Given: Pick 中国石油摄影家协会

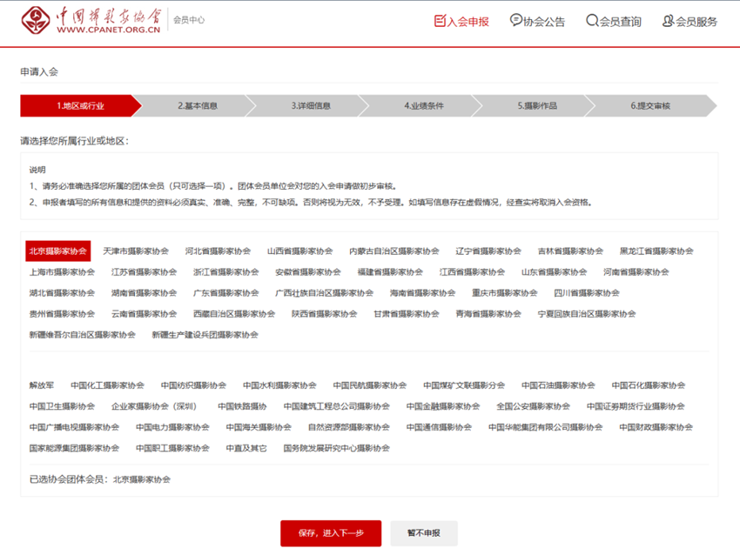Looking at the screenshot, I should point(558,385).
